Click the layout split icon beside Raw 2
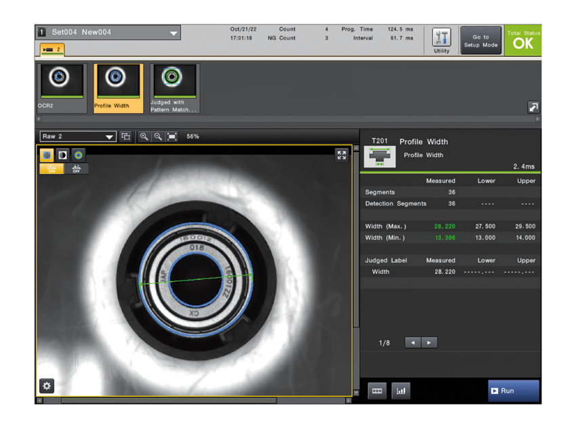576x429 pixels. 126,137
